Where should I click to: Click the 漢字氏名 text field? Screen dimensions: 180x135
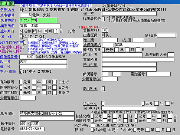(x=40, y=26)
